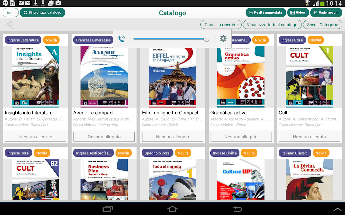
Task: Expand the bottom-right up-arrow chevron
Action: point(338,209)
